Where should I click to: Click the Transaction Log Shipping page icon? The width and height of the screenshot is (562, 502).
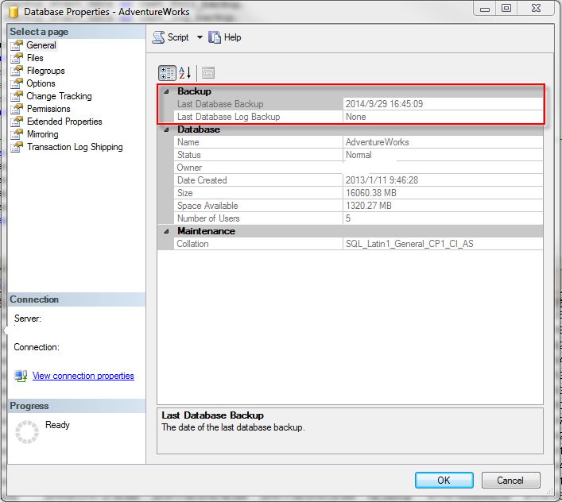(17, 147)
